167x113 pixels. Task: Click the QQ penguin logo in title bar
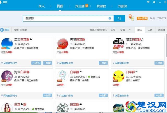[x=1, y=2]
